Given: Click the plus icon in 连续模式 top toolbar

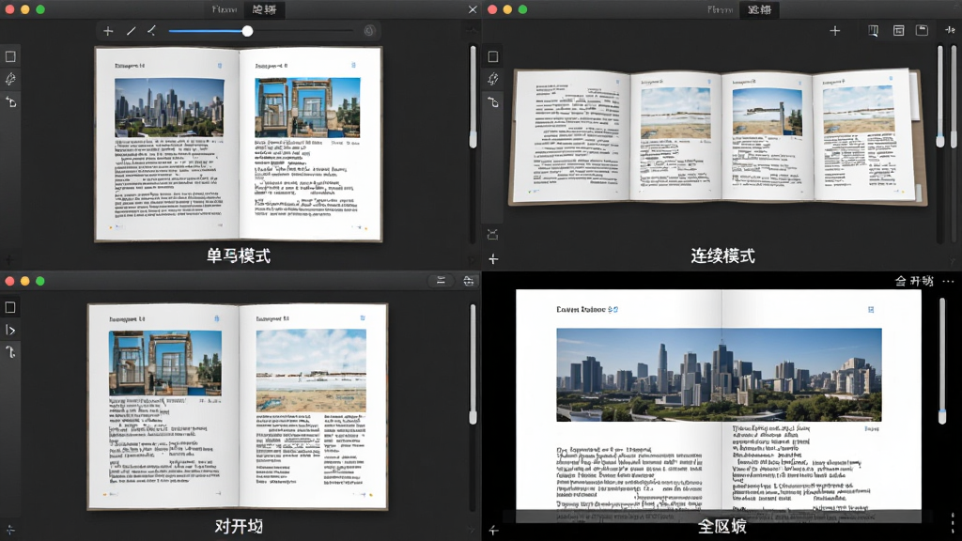Looking at the screenshot, I should click(835, 31).
